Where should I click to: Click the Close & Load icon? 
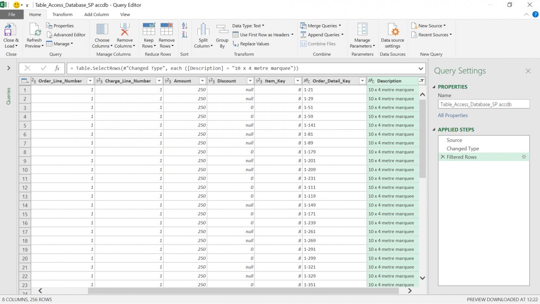(10, 30)
